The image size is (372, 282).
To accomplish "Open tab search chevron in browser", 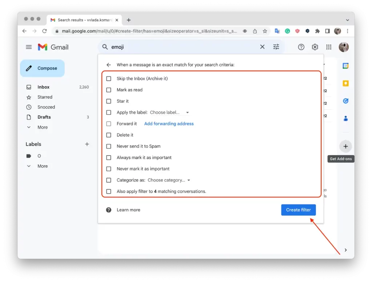I will pos(347,20).
